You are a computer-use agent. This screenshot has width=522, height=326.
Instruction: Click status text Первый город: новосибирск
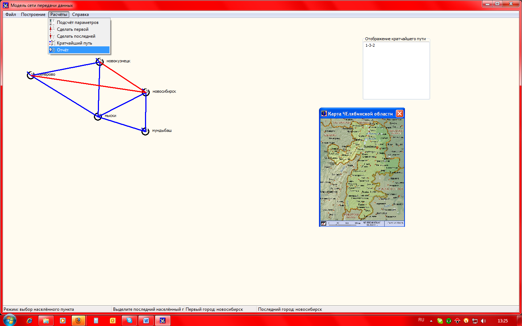click(214, 309)
